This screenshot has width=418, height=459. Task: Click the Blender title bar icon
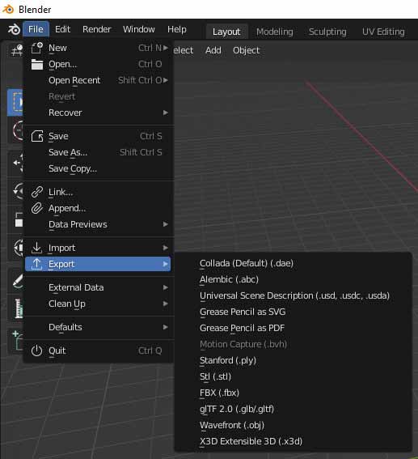pos(8,10)
